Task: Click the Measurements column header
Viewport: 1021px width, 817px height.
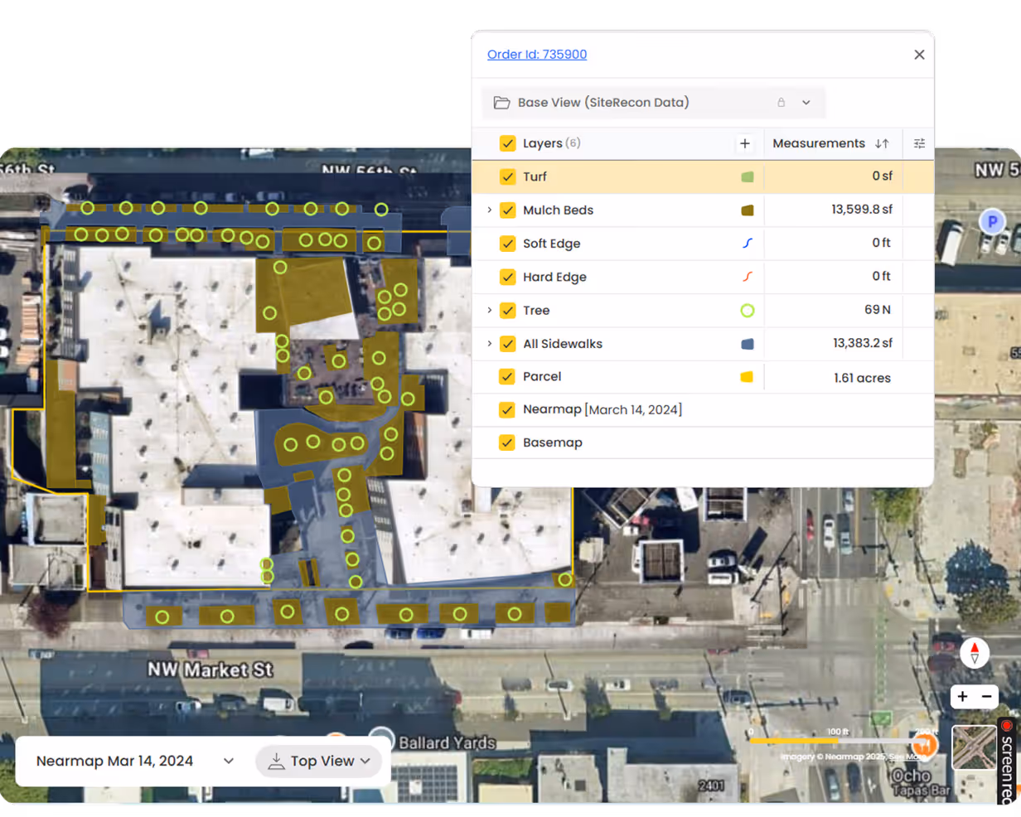Action: (x=819, y=143)
